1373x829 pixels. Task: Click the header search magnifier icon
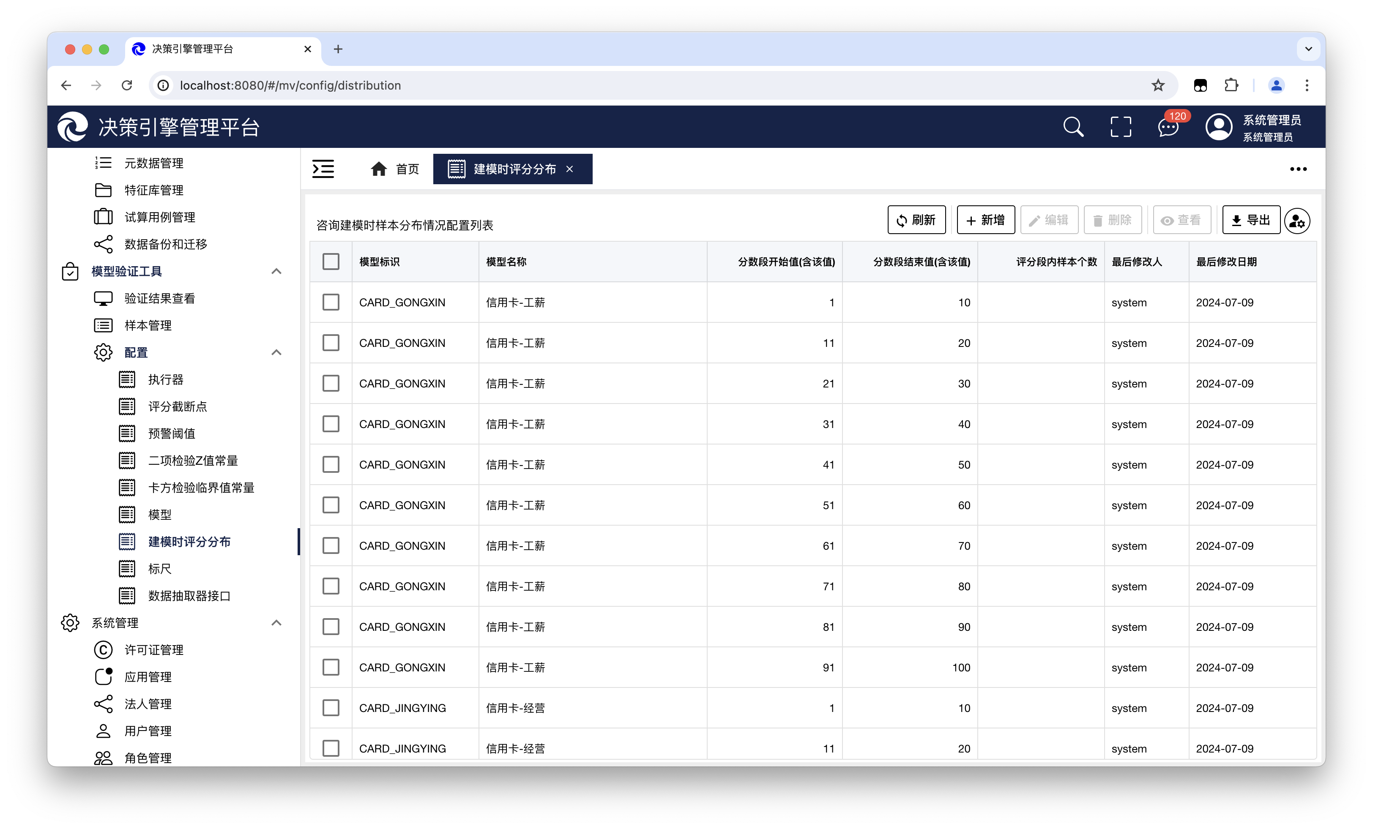tap(1073, 127)
